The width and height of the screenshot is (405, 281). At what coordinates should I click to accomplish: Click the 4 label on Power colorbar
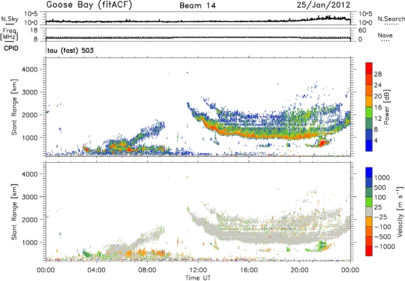tap(376, 140)
